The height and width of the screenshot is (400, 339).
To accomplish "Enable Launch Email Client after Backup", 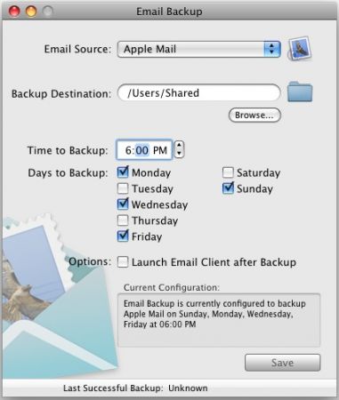I will (x=123, y=262).
